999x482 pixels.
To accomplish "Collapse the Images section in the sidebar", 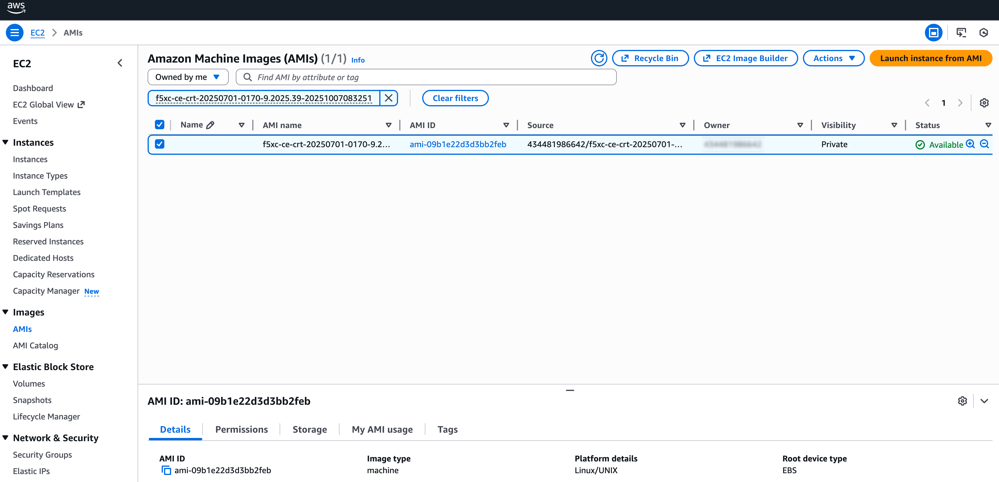I will pyautogui.click(x=5, y=312).
